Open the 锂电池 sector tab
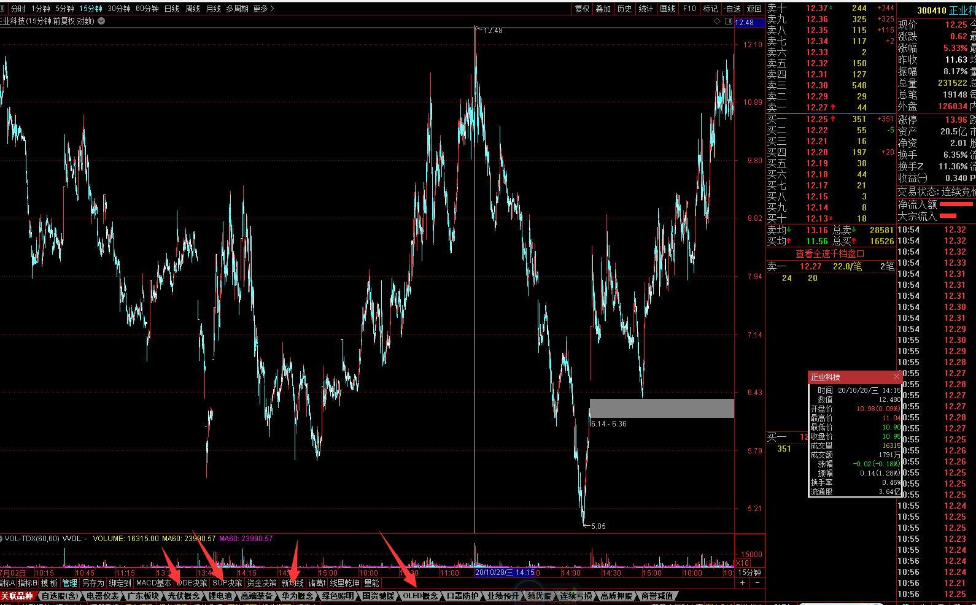This screenshot has width=976, height=605. pos(220,596)
